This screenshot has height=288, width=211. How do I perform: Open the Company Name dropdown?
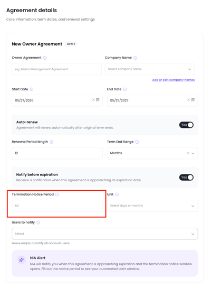pos(150,69)
